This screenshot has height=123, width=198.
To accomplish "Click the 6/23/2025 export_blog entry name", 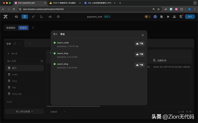I will point(62,53).
